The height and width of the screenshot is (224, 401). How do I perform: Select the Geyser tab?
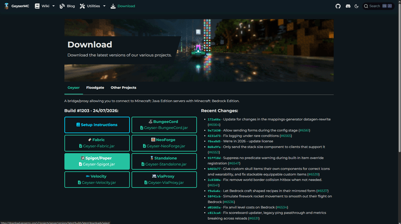tap(73, 88)
